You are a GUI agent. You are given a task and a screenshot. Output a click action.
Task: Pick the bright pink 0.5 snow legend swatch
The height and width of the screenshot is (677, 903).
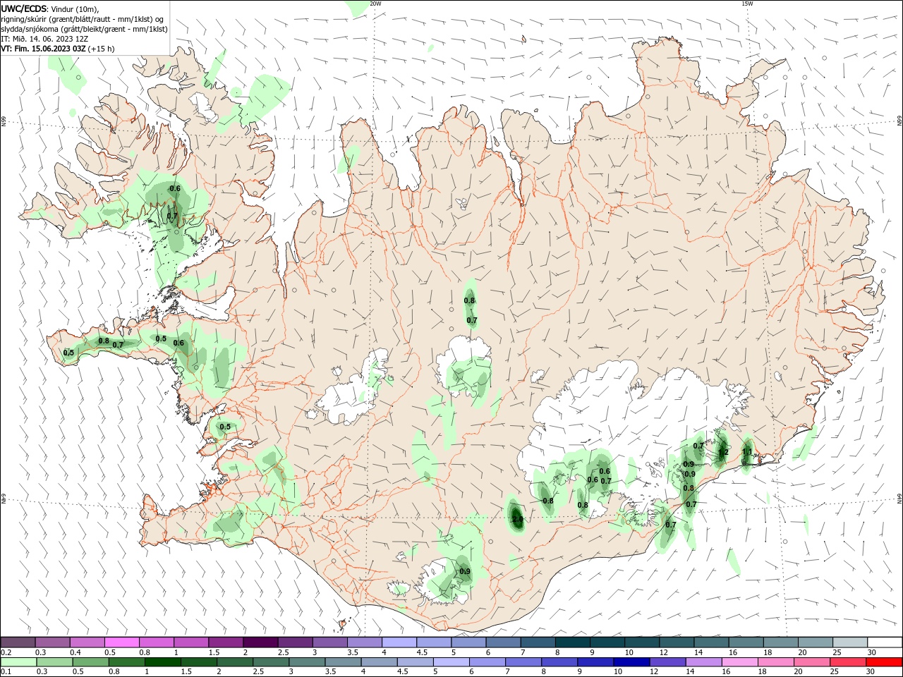coord(121,642)
